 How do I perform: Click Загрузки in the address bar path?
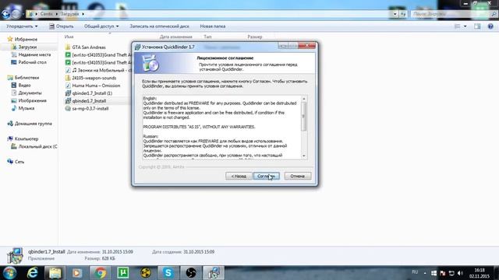click(x=69, y=14)
